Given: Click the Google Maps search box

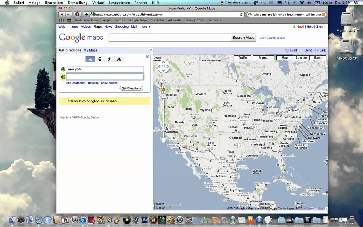Looking at the screenshot, I should (170, 38).
